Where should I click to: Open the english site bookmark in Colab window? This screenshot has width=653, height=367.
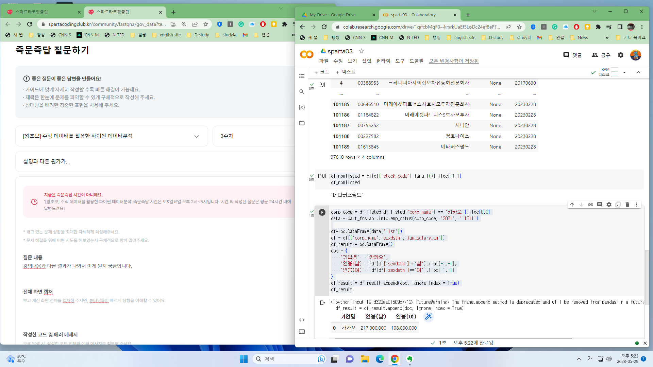tap(461, 38)
